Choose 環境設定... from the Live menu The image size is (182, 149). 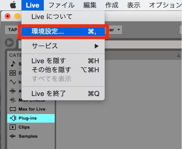tap(63, 31)
